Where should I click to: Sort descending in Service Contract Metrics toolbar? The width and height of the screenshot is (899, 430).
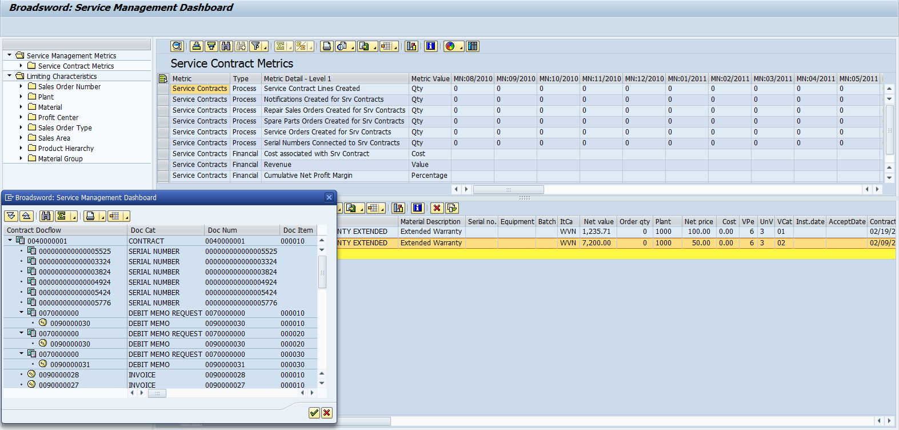211,46
